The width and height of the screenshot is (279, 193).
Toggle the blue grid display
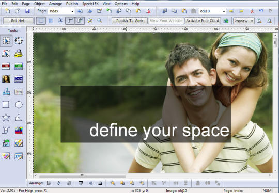(51, 21)
